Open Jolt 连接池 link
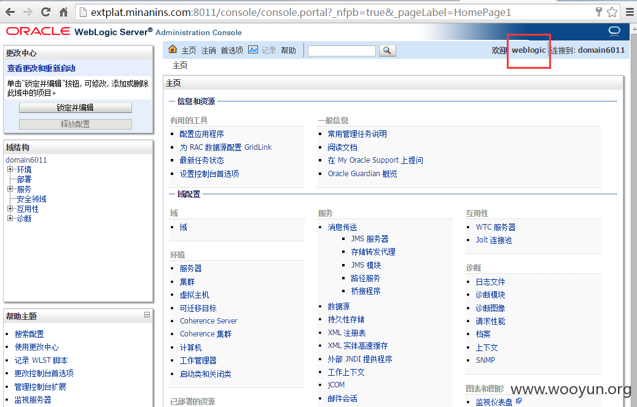The image size is (637, 407). tap(494, 240)
